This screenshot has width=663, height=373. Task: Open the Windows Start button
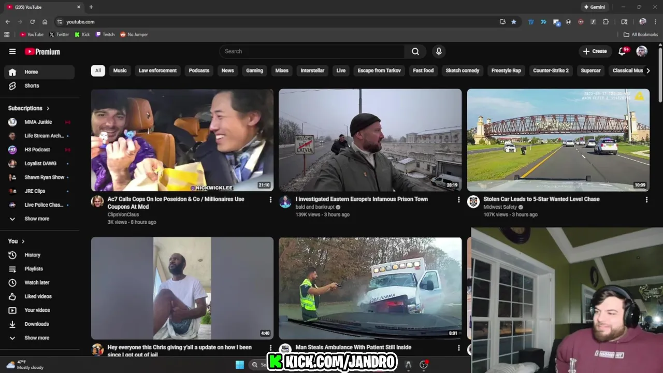240,365
